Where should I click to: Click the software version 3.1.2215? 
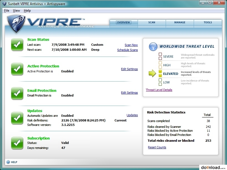point(68,125)
